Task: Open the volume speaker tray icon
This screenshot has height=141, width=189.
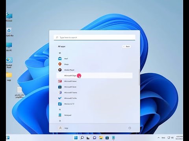Action: click(172, 137)
